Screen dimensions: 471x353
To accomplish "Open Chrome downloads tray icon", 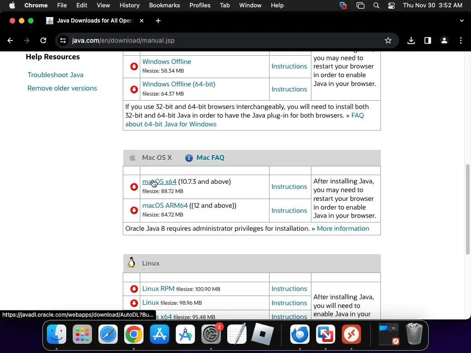I will click(411, 40).
